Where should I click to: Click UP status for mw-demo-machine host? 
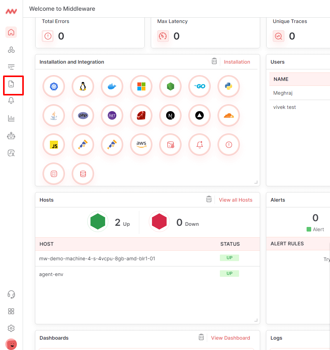tap(229, 258)
